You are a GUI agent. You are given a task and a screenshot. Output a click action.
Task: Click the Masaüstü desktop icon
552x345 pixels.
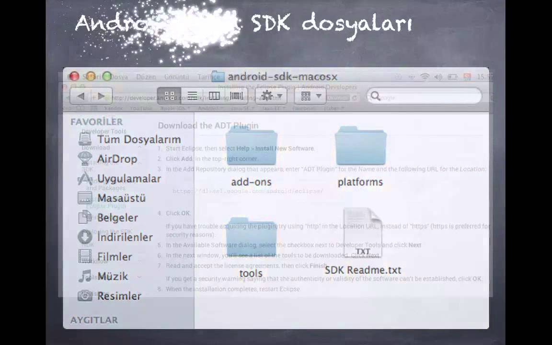pyautogui.click(x=85, y=198)
